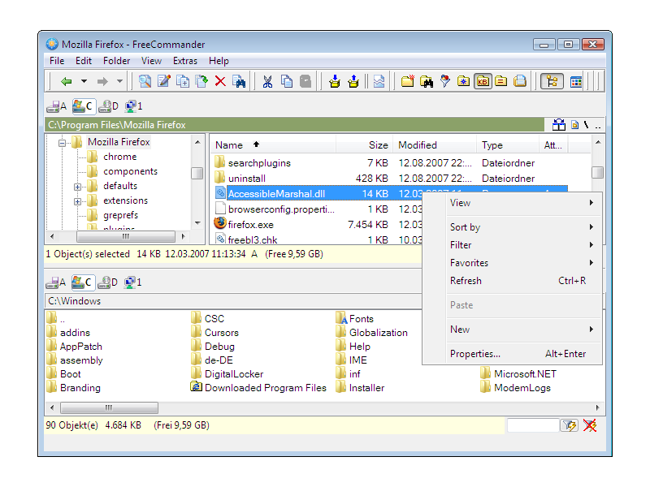Viewport: 650px width, 487px height.
Task: Click the green Back navigation arrow
Action: 67,81
